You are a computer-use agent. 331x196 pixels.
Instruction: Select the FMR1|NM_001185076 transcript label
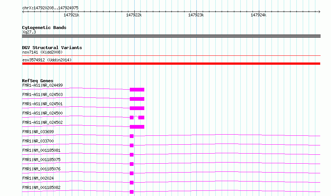[x=41, y=169]
